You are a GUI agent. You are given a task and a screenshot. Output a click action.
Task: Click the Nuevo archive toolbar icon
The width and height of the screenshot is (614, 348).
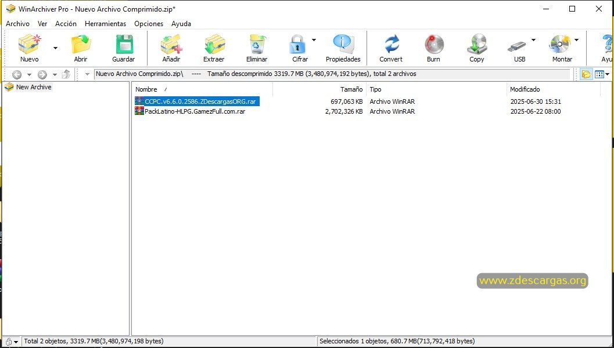click(x=30, y=44)
